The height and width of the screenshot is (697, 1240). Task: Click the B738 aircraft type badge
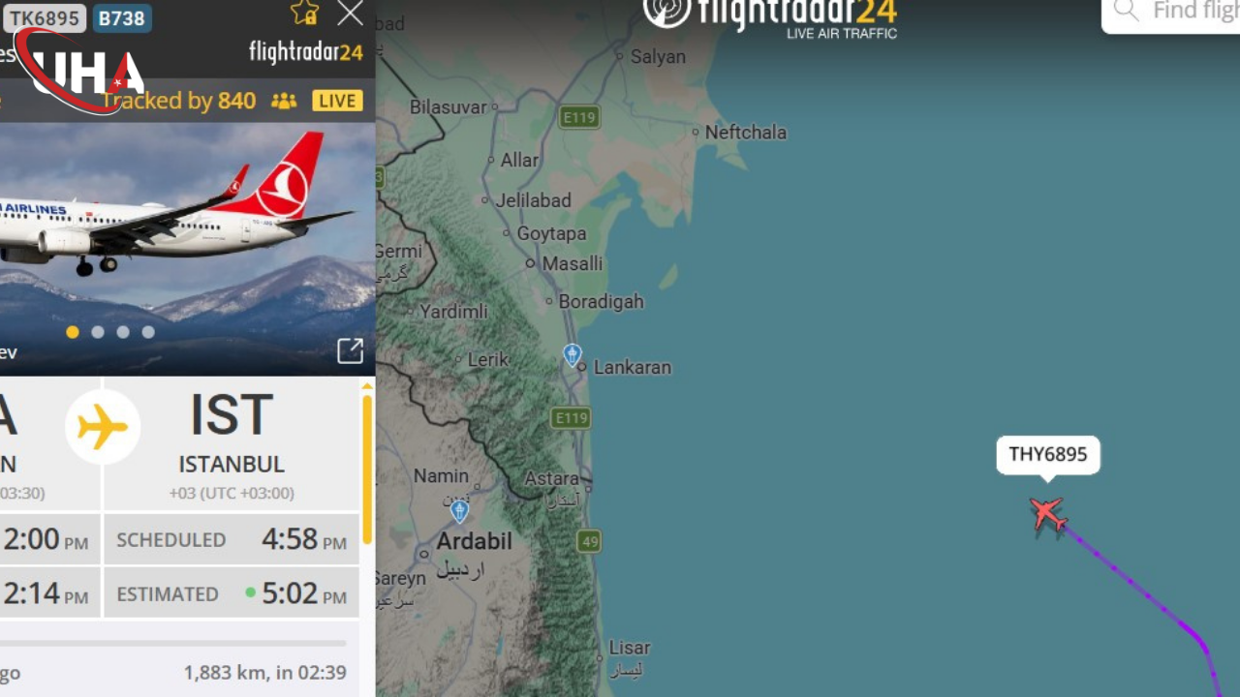coord(122,18)
